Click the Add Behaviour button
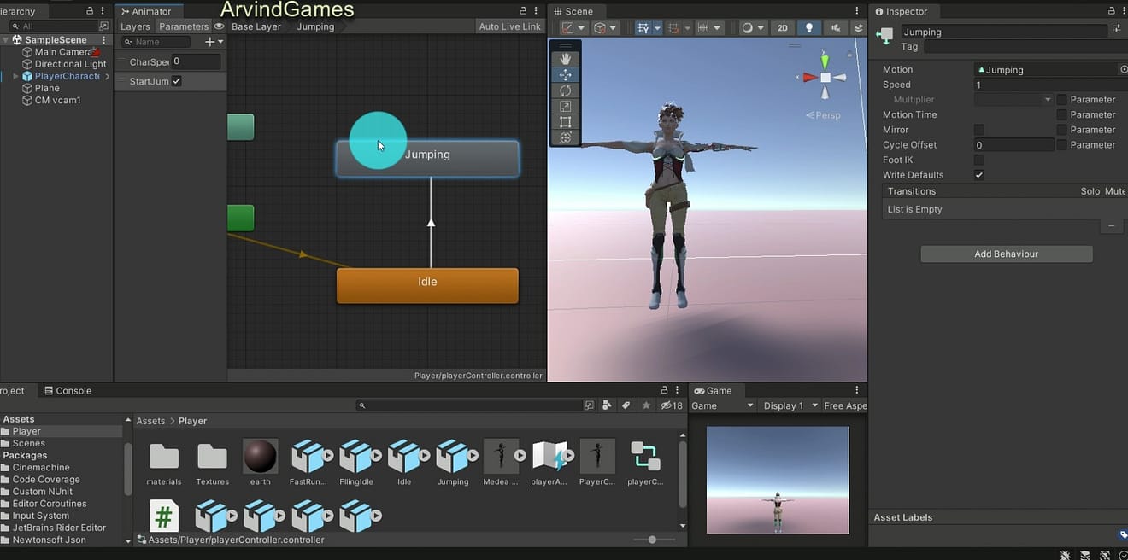The image size is (1128, 560). tap(1006, 254)
